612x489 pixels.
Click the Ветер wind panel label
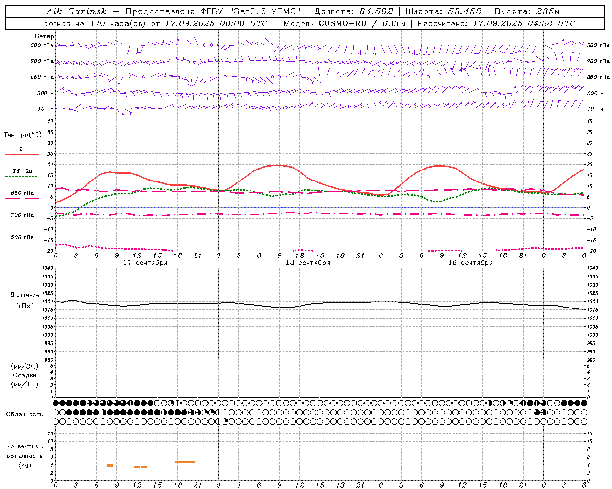point(44,36)
